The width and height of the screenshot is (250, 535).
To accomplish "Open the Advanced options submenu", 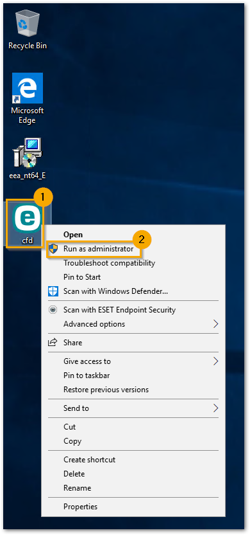I will [x=133, y=324].
